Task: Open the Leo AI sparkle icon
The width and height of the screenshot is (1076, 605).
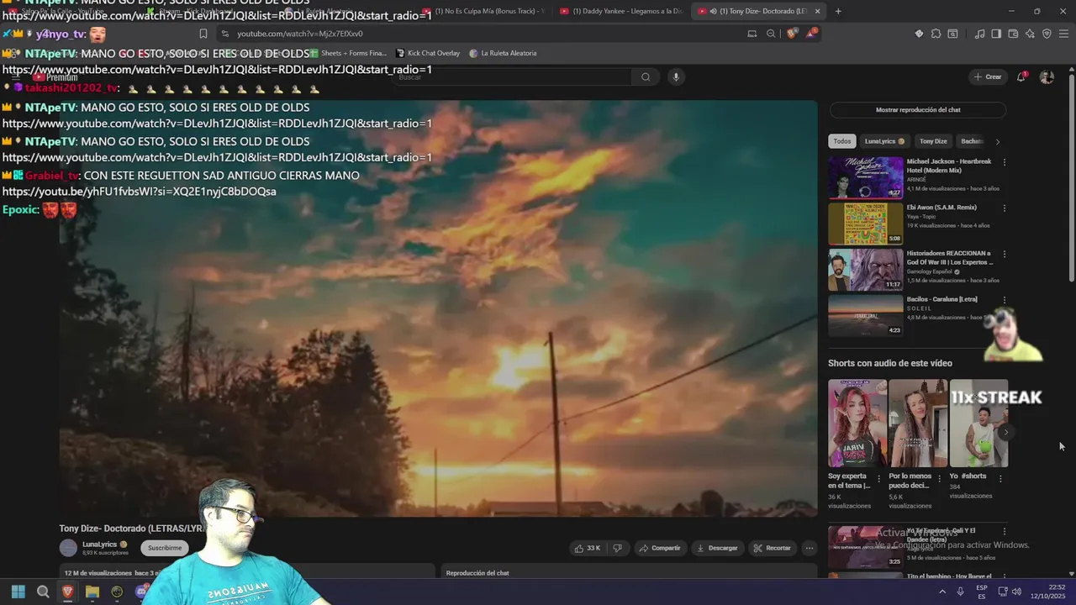Action: pos(1030,34)
